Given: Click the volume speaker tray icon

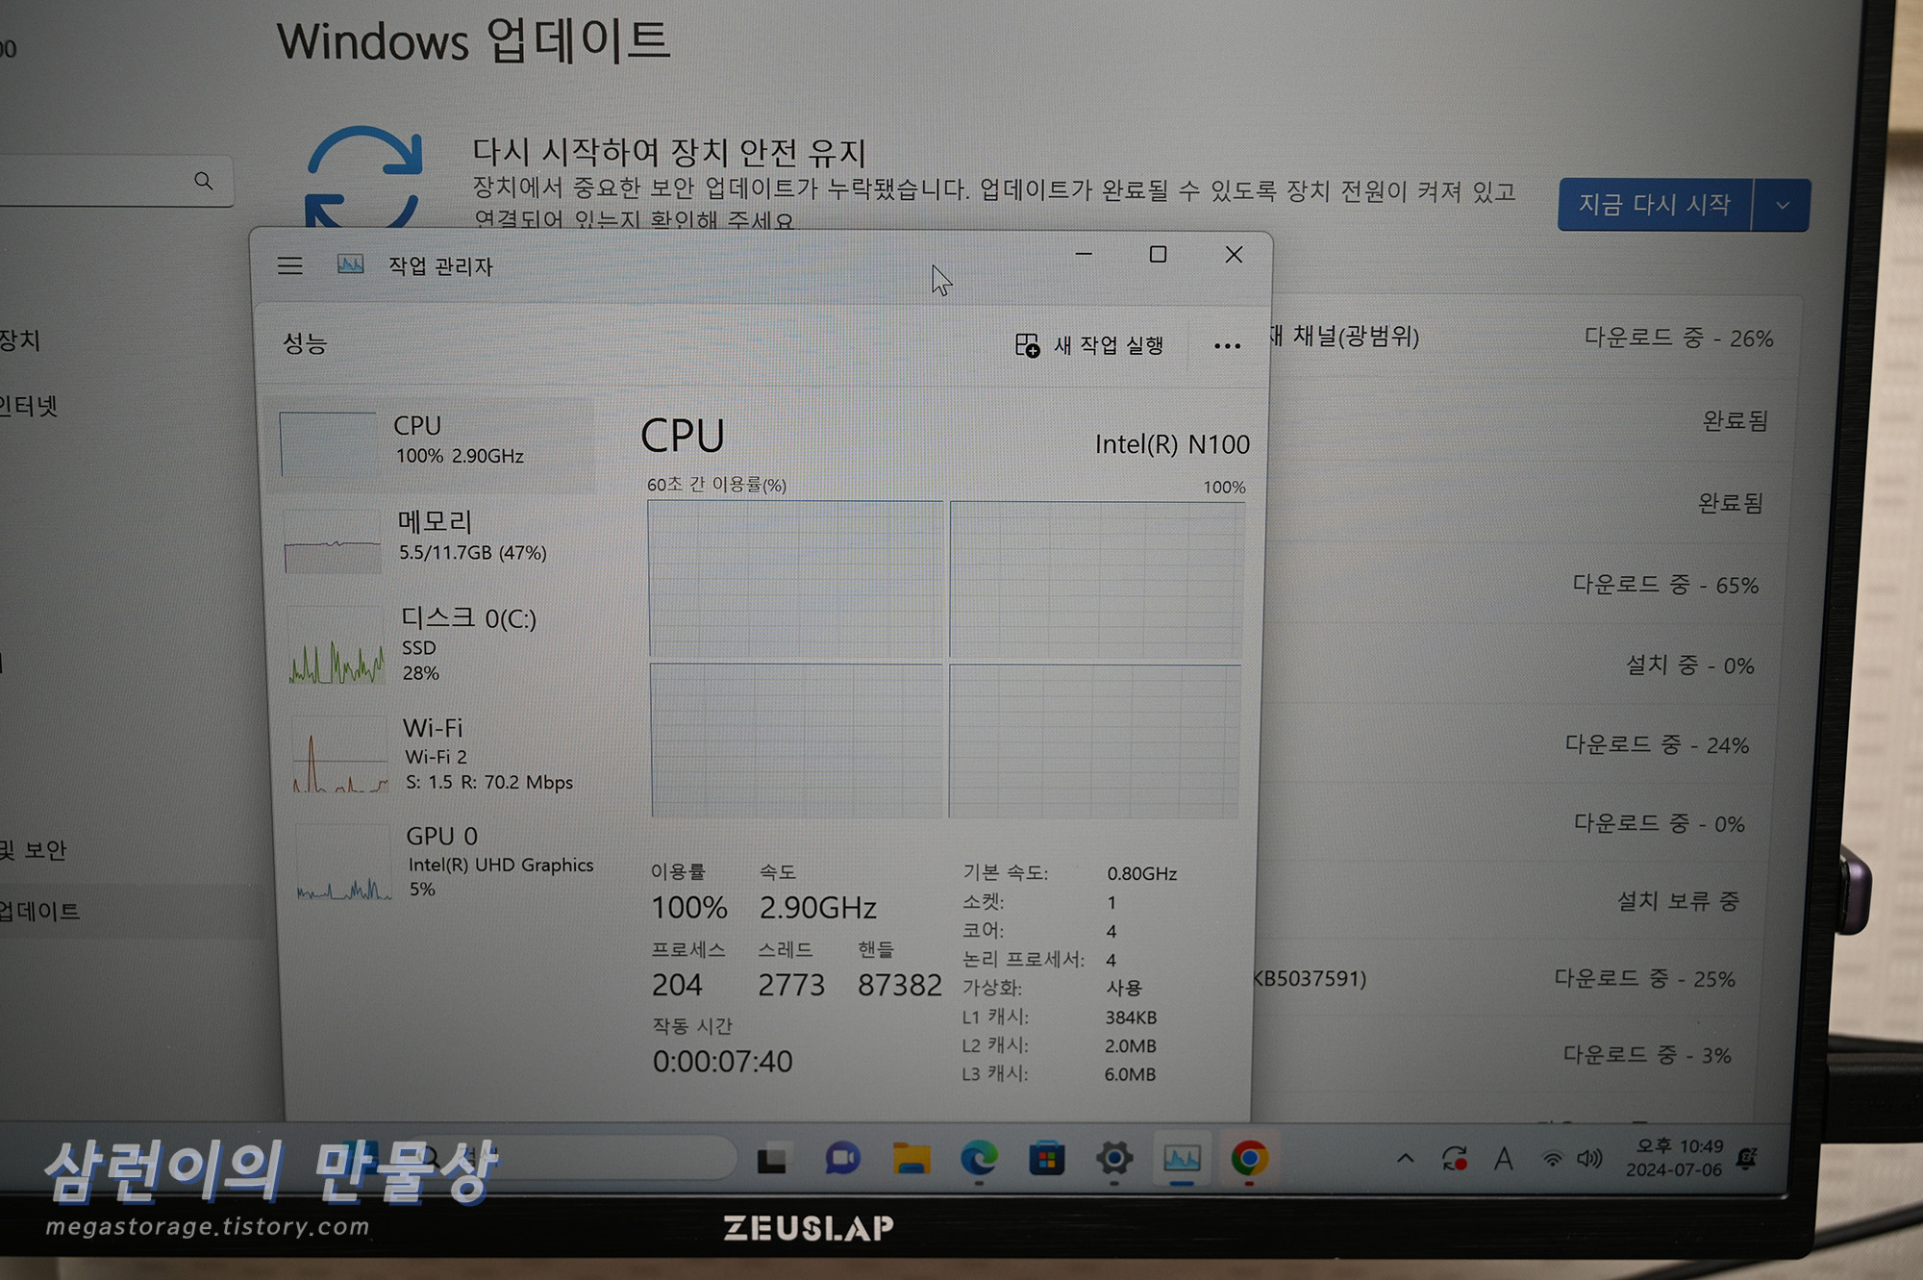Looking at the screenshot, I should pyautogui.click(x=1589, y=1159).
